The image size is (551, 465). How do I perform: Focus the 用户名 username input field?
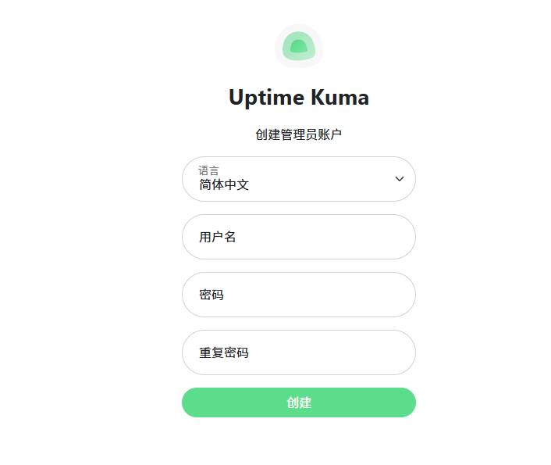[x=299, y=237]
